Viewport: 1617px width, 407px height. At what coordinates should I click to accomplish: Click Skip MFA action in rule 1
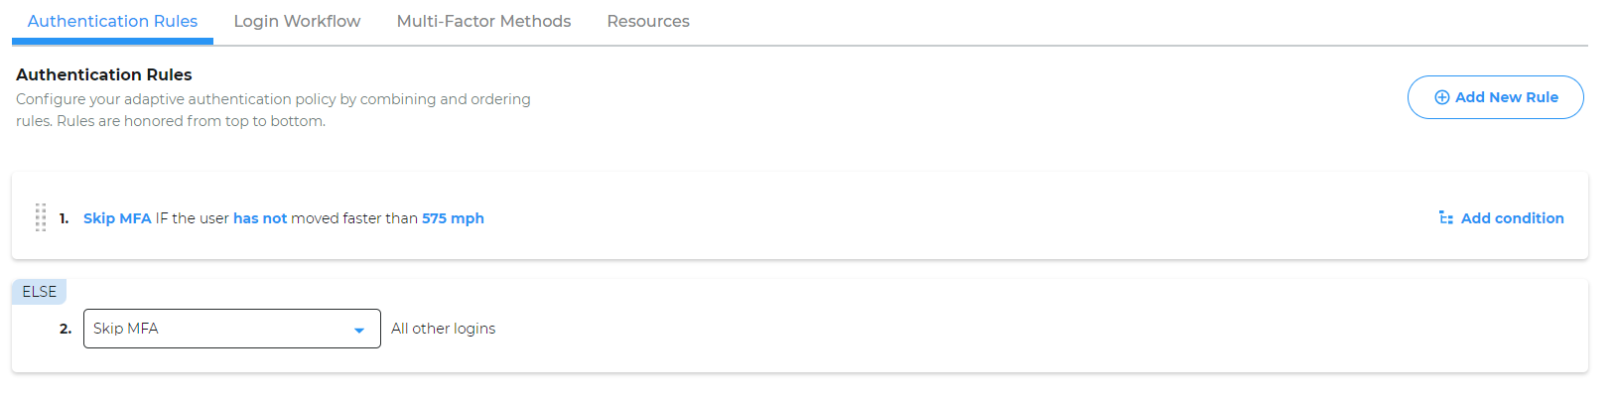pos(117,218)
